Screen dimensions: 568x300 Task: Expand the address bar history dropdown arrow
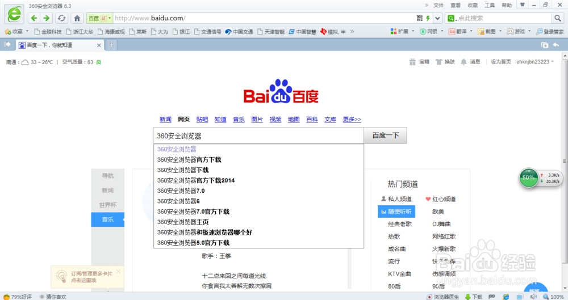(437, 18)
